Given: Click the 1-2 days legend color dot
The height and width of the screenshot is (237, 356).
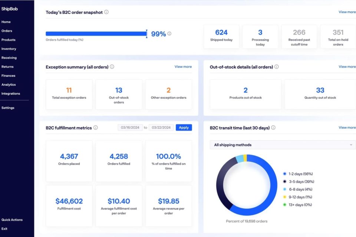Looking at the screenshot, I should click(x=284, y=174).
